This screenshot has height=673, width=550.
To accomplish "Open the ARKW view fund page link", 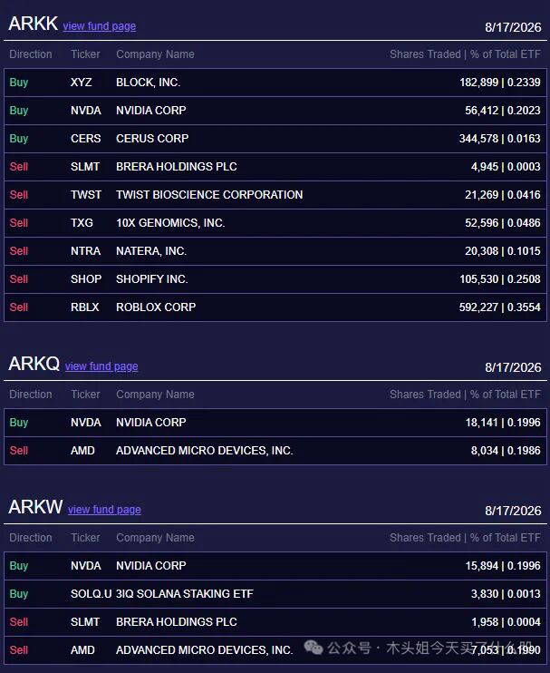I will click(x=104, y=510).
